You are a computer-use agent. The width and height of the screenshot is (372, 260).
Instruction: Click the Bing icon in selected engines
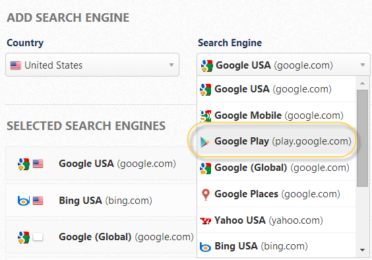tap(24, 201)
